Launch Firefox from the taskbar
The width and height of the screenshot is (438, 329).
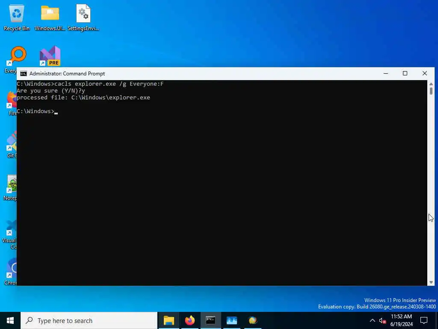(189, 320)
